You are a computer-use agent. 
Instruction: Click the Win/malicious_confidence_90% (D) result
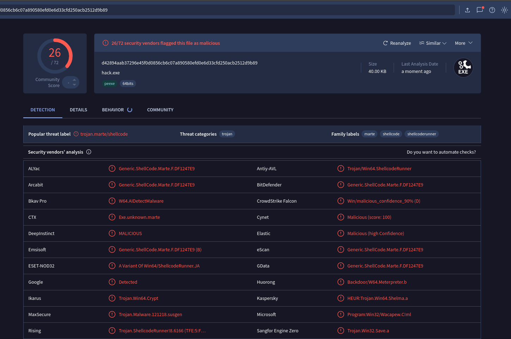click(384, 201)
